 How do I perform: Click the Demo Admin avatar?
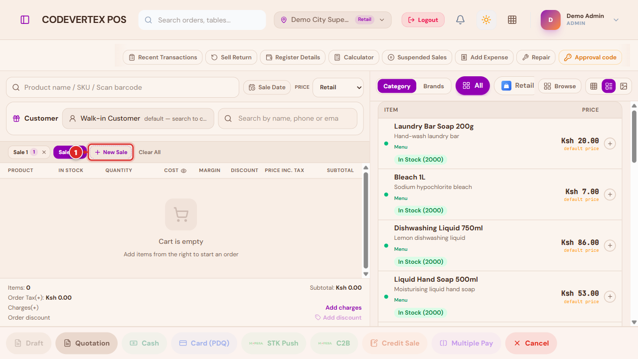pyautogui.click(x=551, y=20)
